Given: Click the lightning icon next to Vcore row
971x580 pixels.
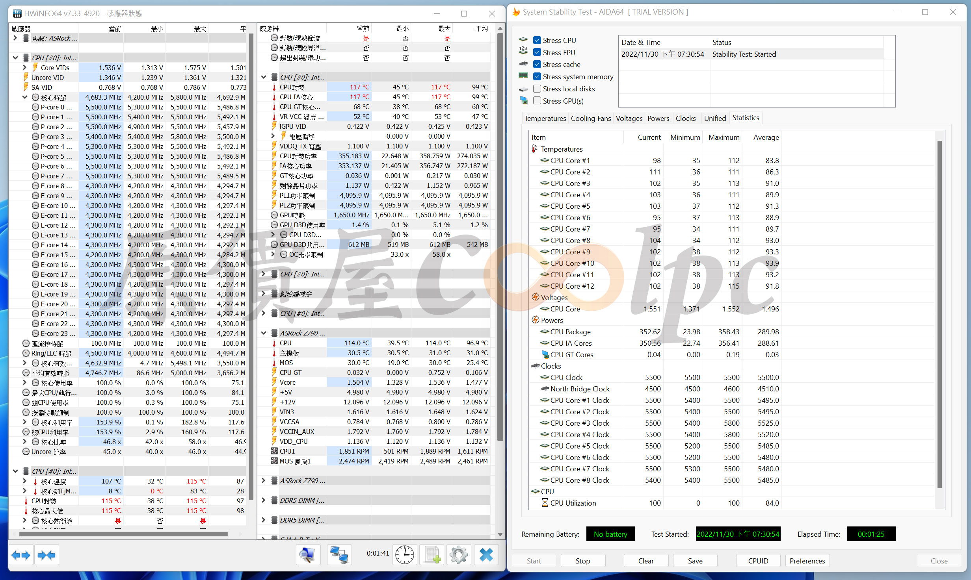Looking at the screenshot, I should [274, 382].
